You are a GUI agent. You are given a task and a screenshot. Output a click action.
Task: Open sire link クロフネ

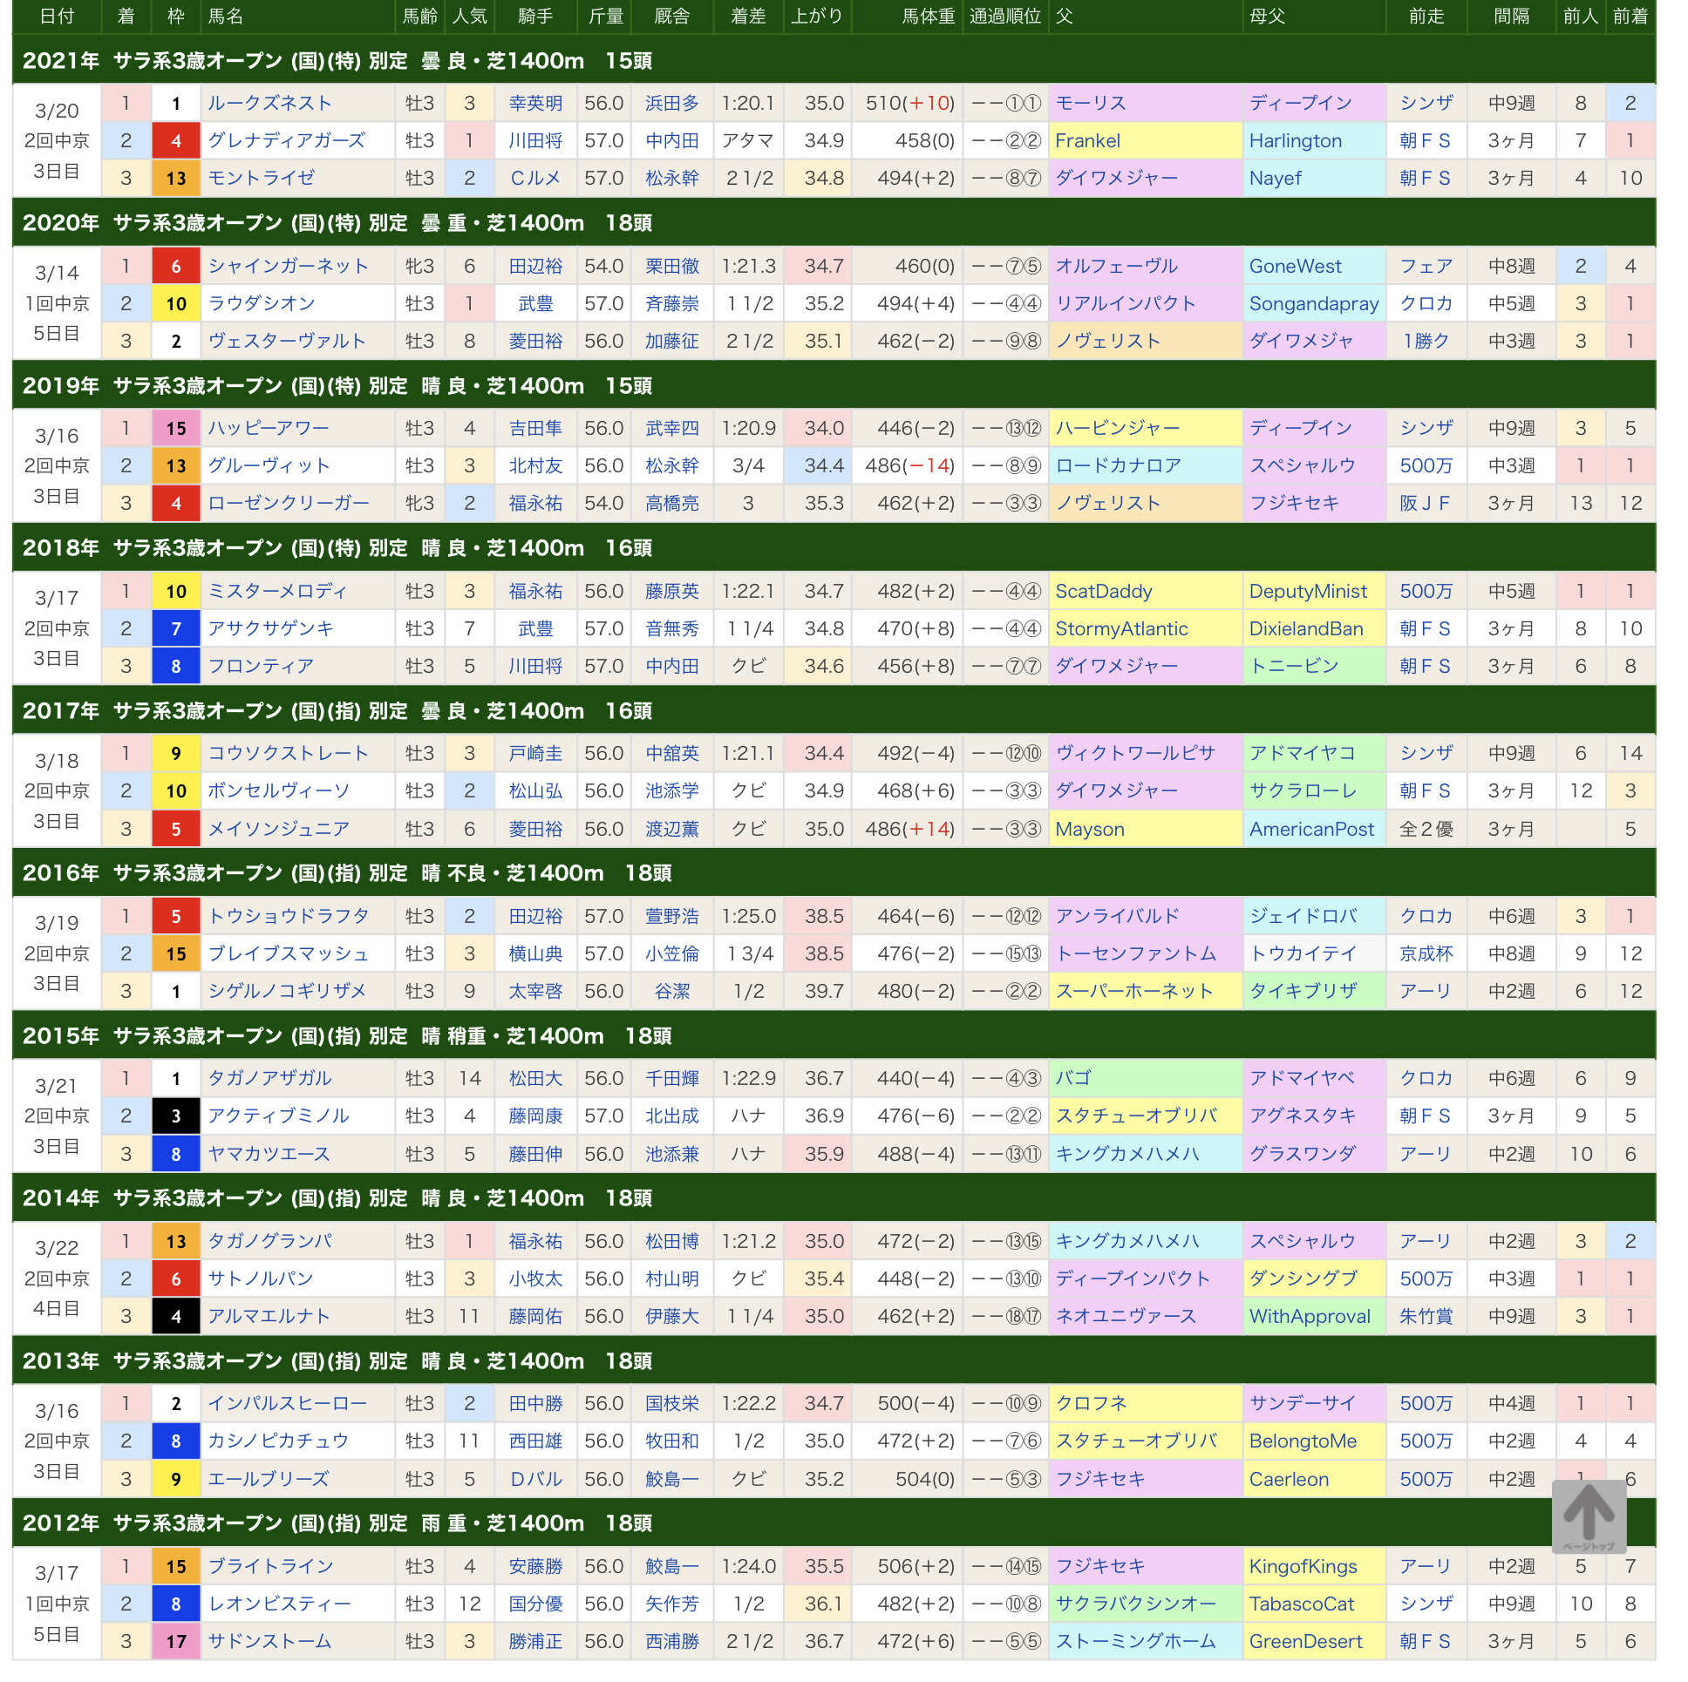tap(1092, 1404)
